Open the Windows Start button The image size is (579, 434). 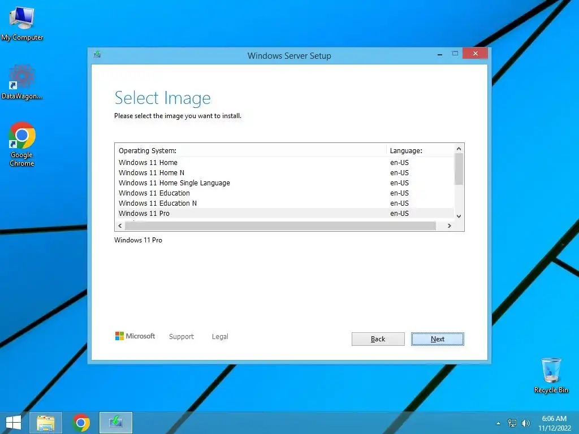[14, 423]
